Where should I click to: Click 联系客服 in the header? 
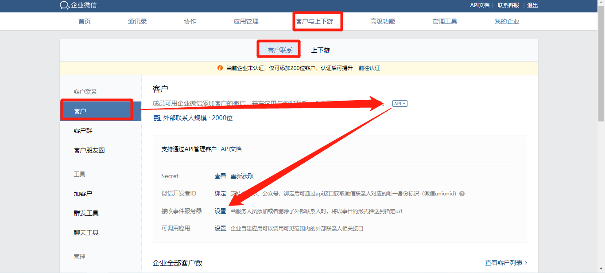click(x=508, y=5)
